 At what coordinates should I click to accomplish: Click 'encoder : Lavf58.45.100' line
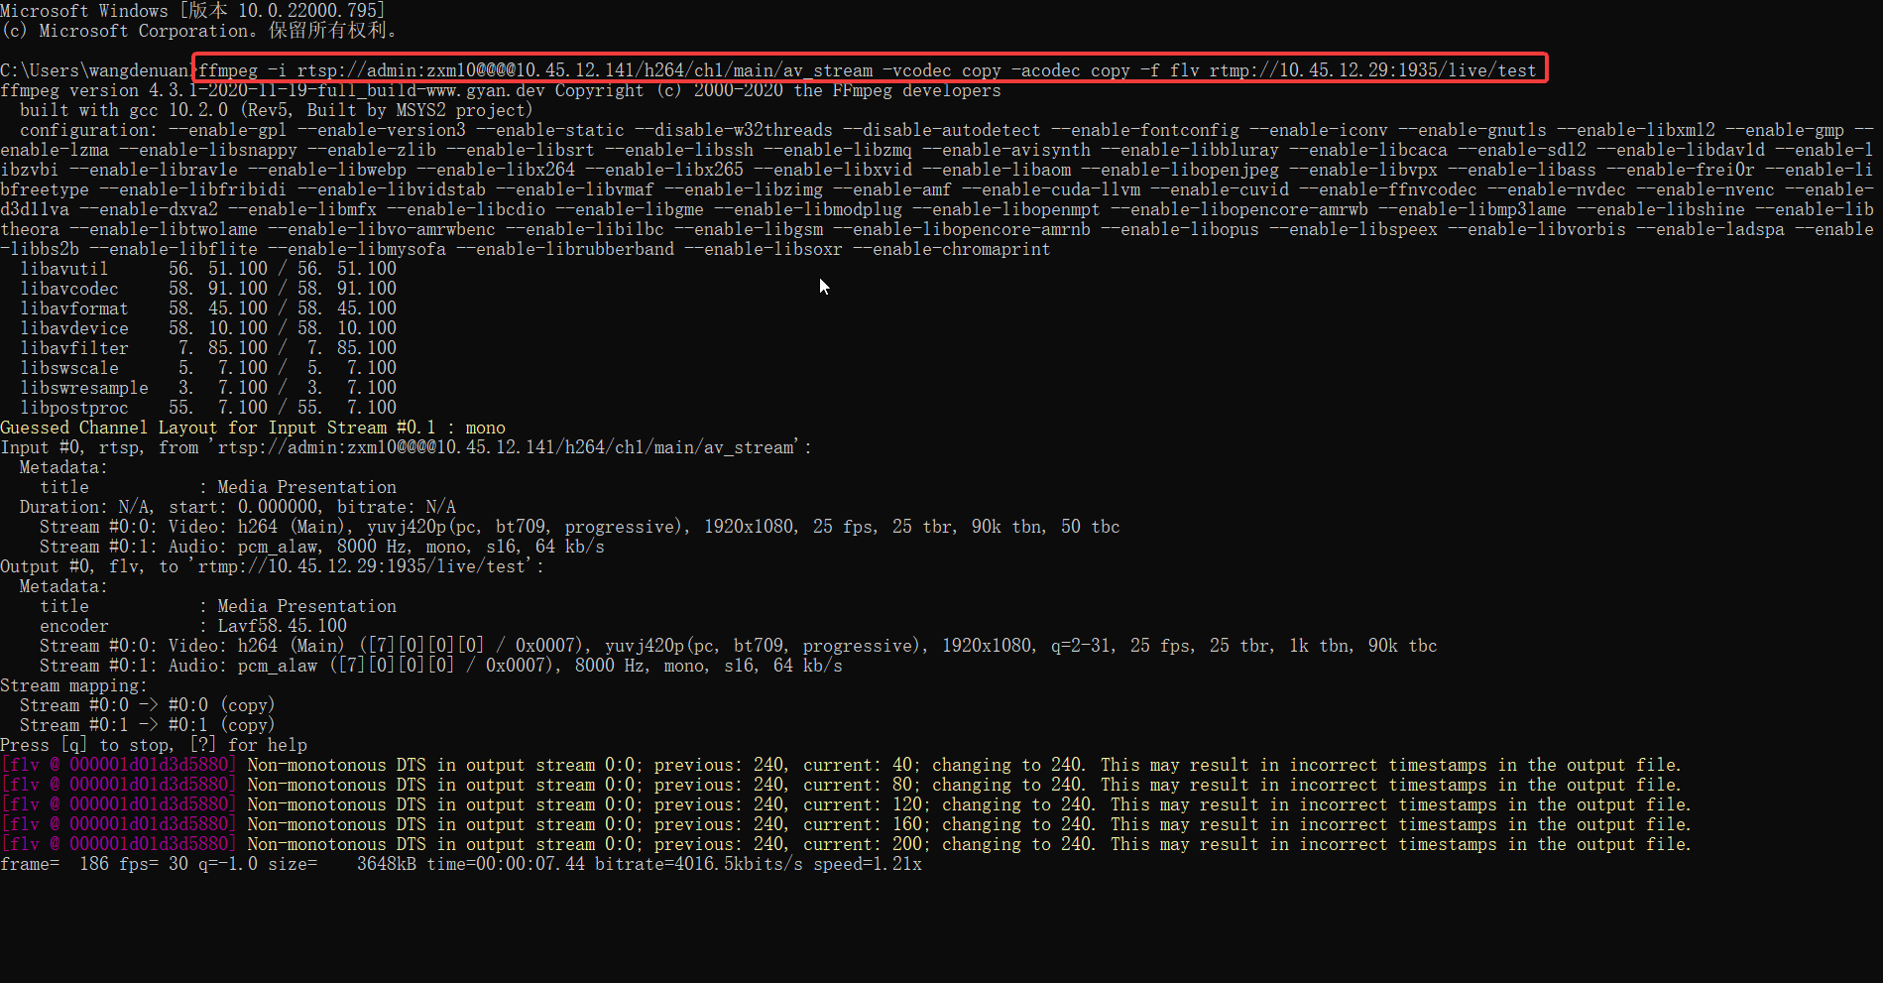tap(193, 626)
